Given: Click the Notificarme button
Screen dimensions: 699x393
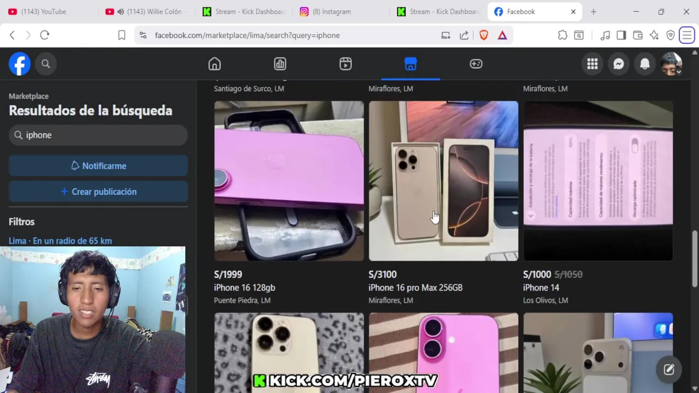Looking at the screenshot, I should tap(98, 166).
